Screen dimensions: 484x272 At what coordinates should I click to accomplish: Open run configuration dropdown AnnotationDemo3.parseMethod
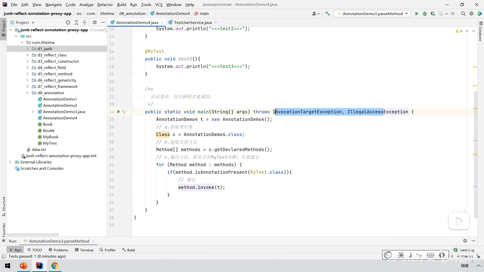(x=372, y=14)
